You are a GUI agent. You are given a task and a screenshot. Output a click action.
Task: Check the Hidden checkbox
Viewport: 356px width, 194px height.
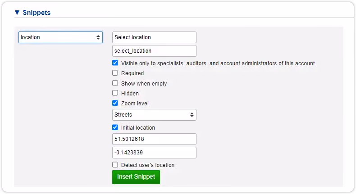115,93
